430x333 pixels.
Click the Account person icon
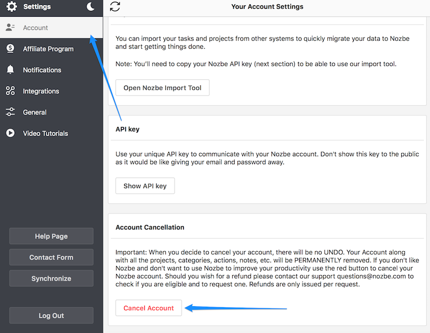click(x=10, y=27)
